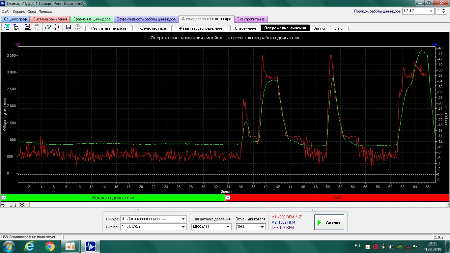
Task: Click the Анализ button
Action: coord(329,222)
